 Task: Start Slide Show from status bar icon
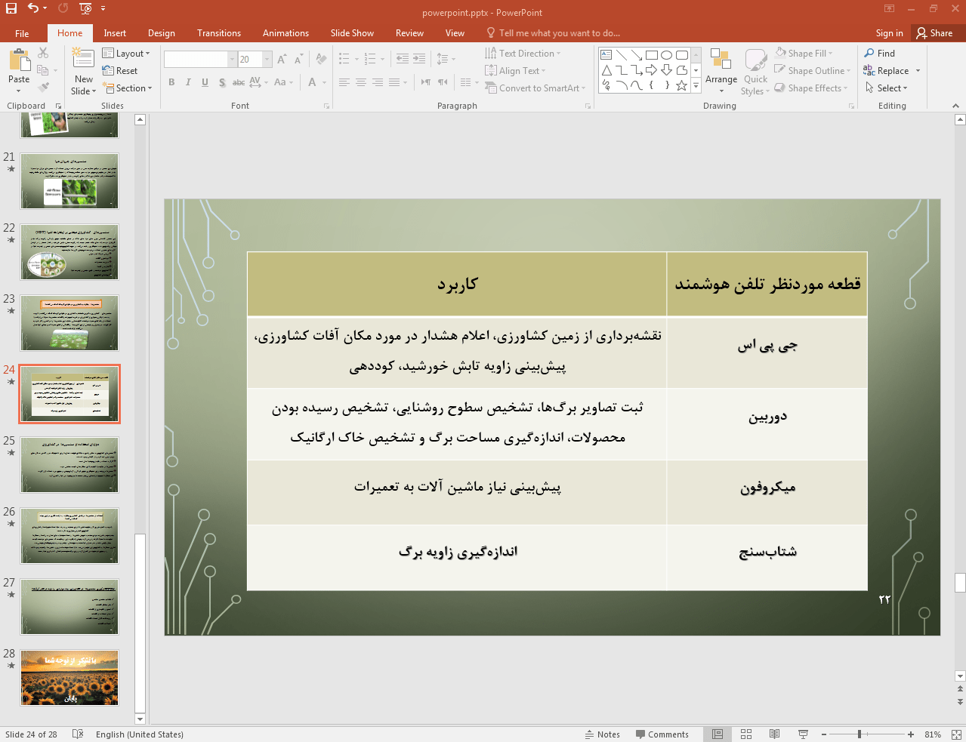[x=803, y=734]
